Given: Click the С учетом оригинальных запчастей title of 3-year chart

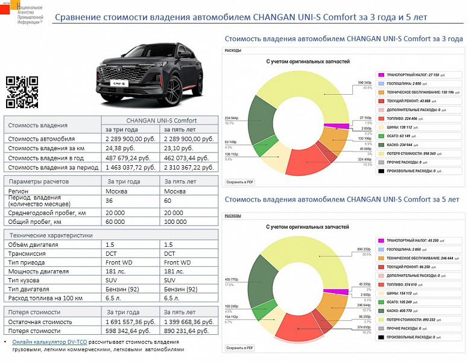Looking at the screenshot, I should [308, 62].
